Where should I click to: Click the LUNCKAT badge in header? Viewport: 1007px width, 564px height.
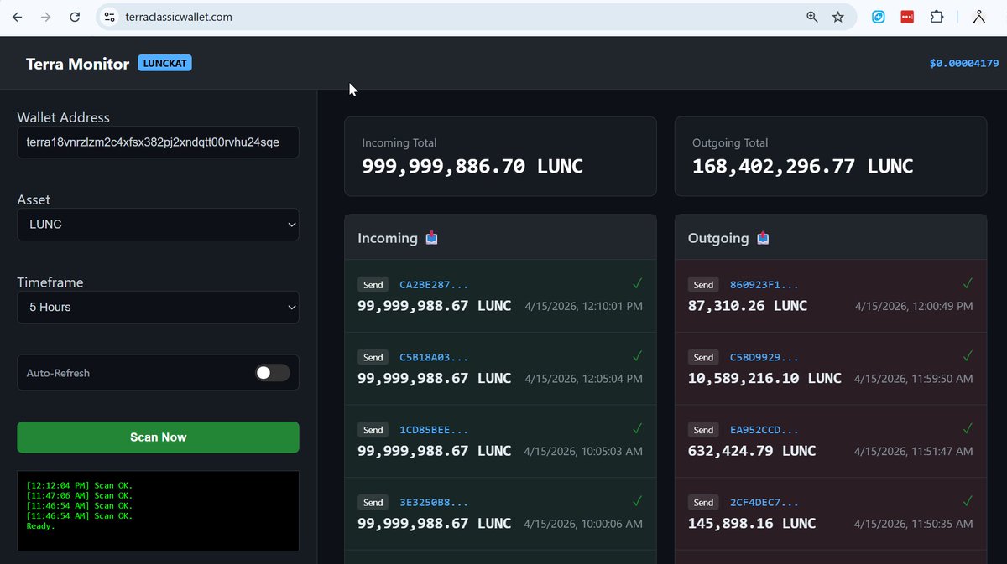coord(164,63)
